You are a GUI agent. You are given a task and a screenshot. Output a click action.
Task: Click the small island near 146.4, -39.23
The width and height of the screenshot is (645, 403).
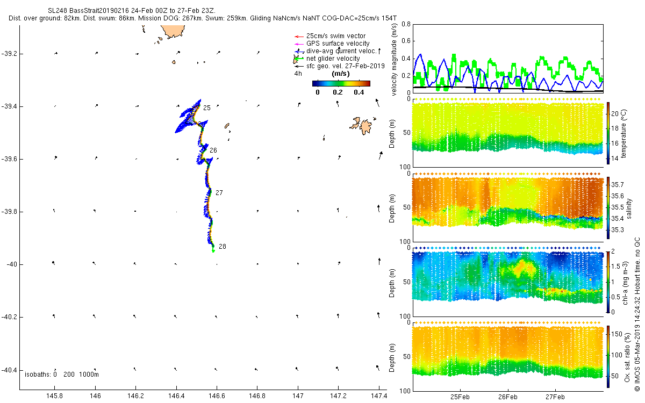(x=174, y=62)
